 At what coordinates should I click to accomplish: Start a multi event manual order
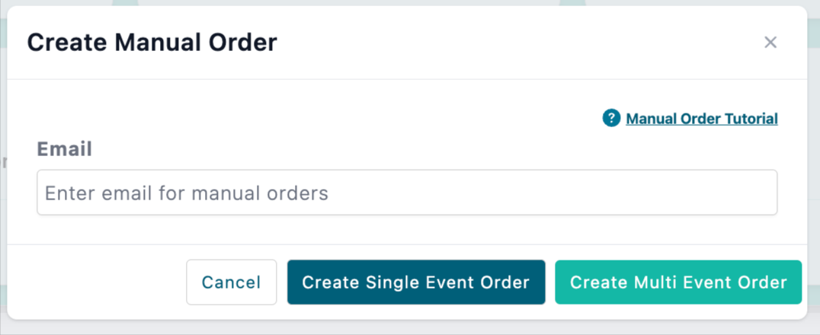tap(678, 282)
